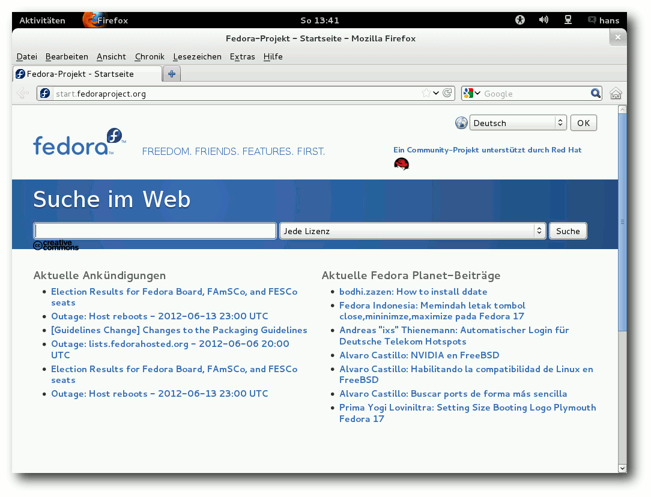Click in the Suche im Web text field
The image size is (651, 497).
155,230
